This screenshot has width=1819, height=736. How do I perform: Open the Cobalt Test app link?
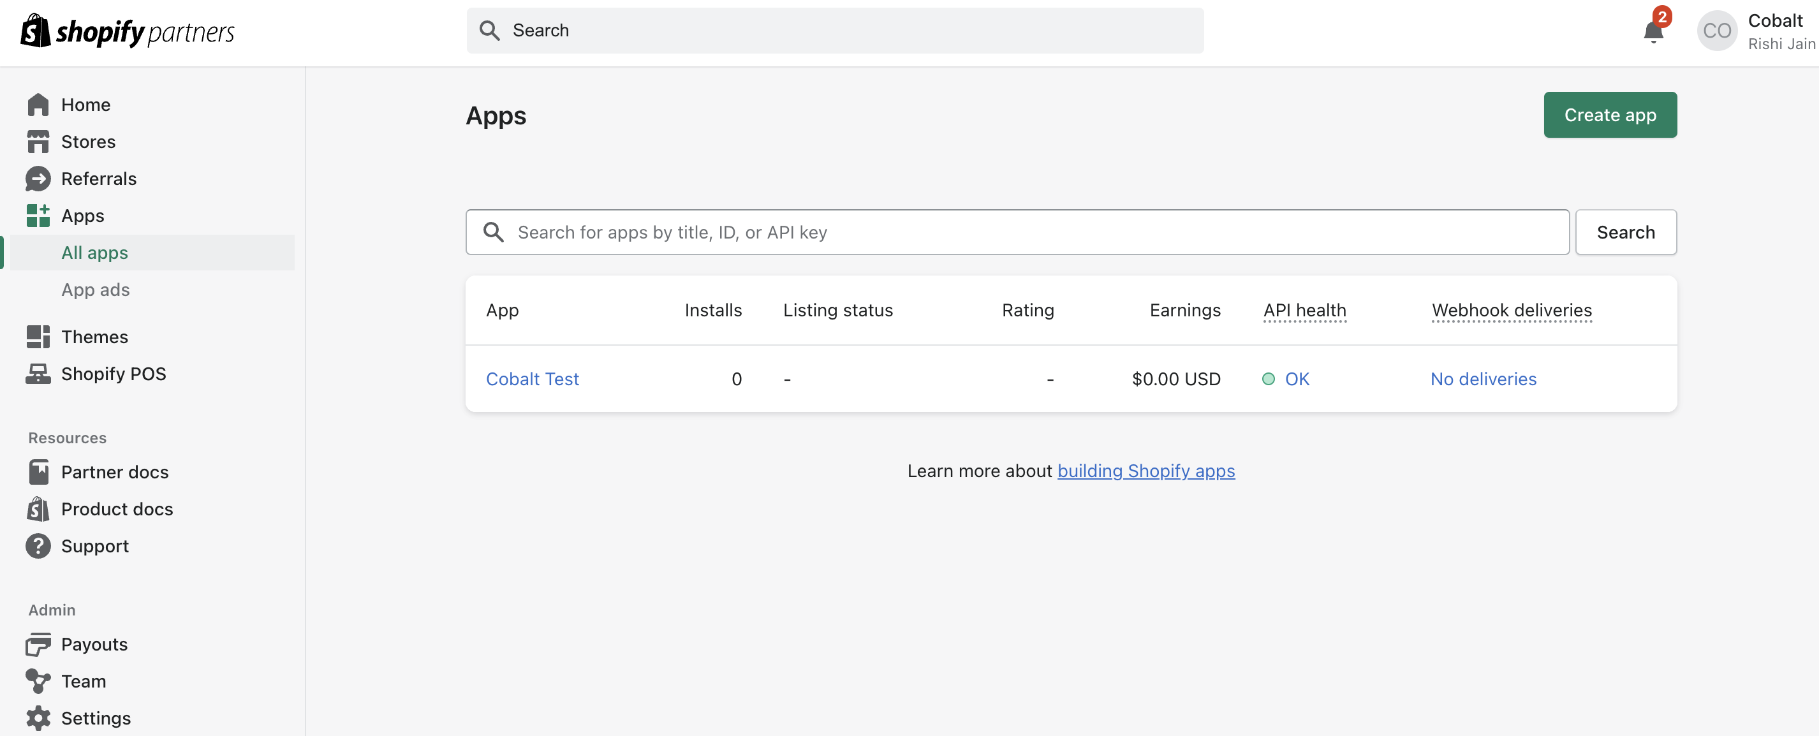(532, 379)
